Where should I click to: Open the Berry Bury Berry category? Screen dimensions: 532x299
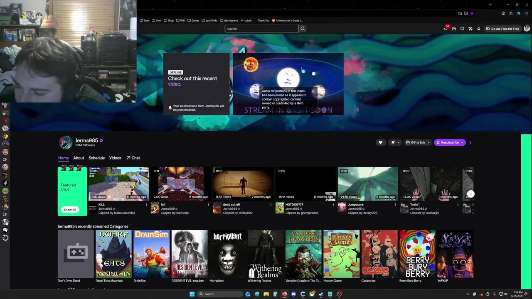point(417,254)
